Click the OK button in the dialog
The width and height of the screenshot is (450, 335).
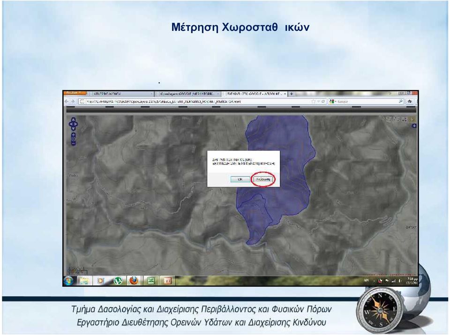point(240,179)
